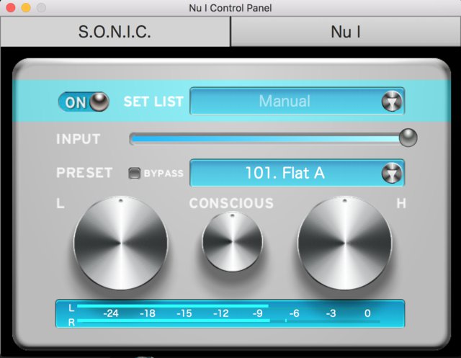This screenshot has height=358, width=461.
Task: Close the window with the red button
Action: [x=11, y=8]
